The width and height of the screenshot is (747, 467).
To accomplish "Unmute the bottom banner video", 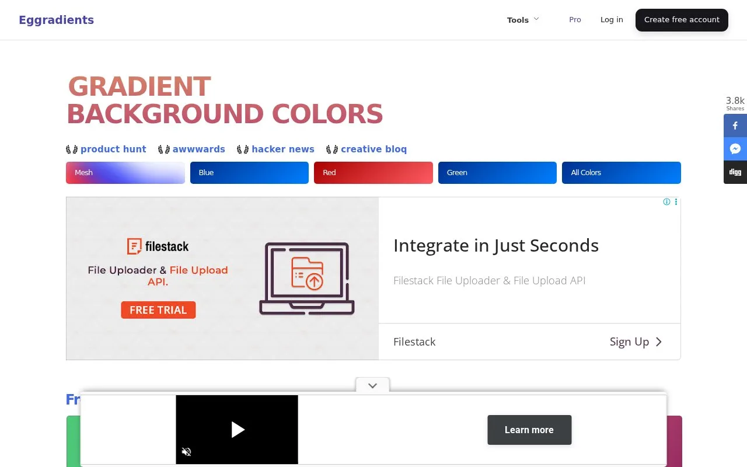I will click(x=187, y=452).
